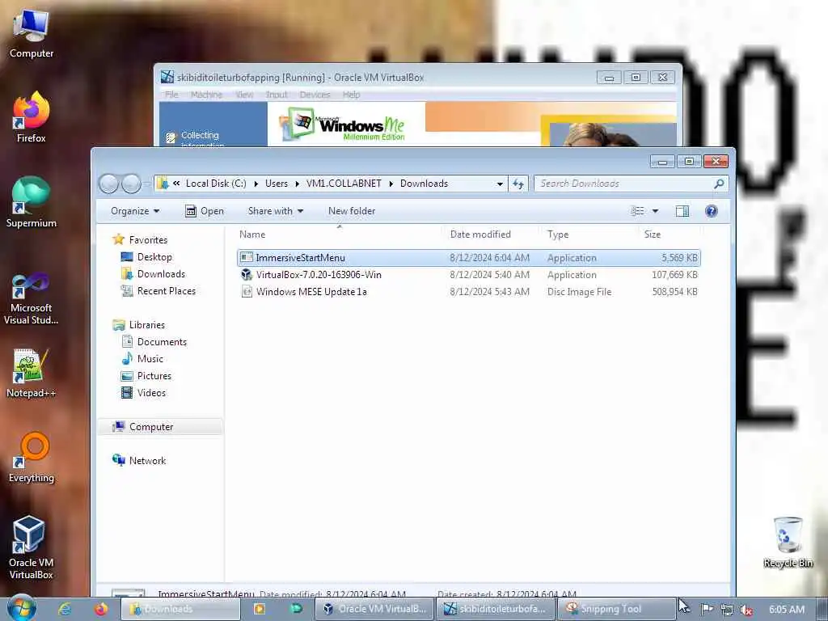828x621 pixels.
Task: Select Network in the navigation pane
Action: 139,460
